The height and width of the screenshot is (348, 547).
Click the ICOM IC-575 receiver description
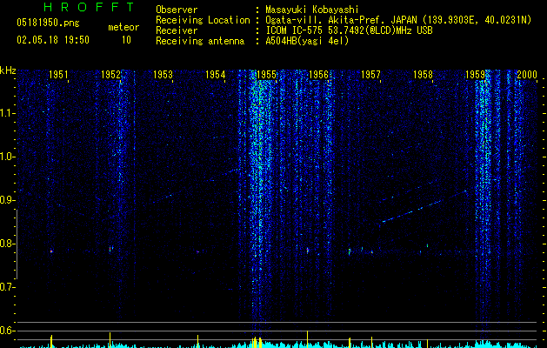click(x=349, y=30)
